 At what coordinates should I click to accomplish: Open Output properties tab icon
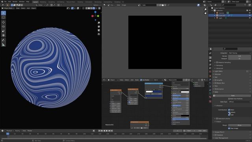coord(210,61)
